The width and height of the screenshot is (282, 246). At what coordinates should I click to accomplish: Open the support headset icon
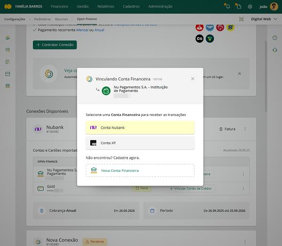coord(274,50)
